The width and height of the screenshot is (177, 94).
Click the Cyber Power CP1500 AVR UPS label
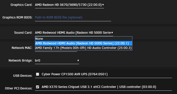[x=75, y=74]
